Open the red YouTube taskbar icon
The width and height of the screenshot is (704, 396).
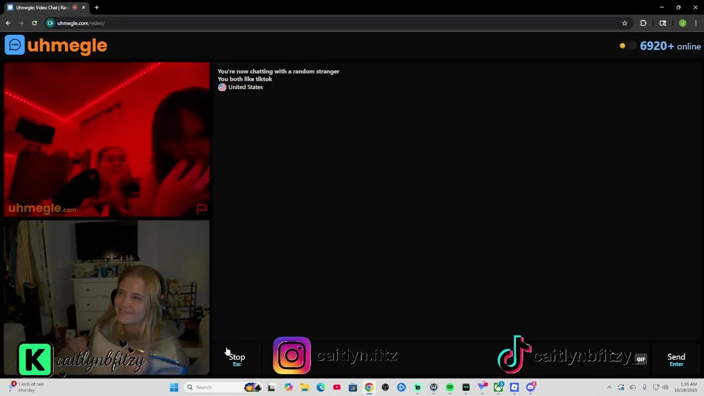tap(337, 387)
